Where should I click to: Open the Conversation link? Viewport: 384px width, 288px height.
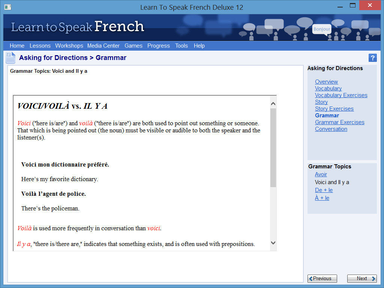coord(331,129)
